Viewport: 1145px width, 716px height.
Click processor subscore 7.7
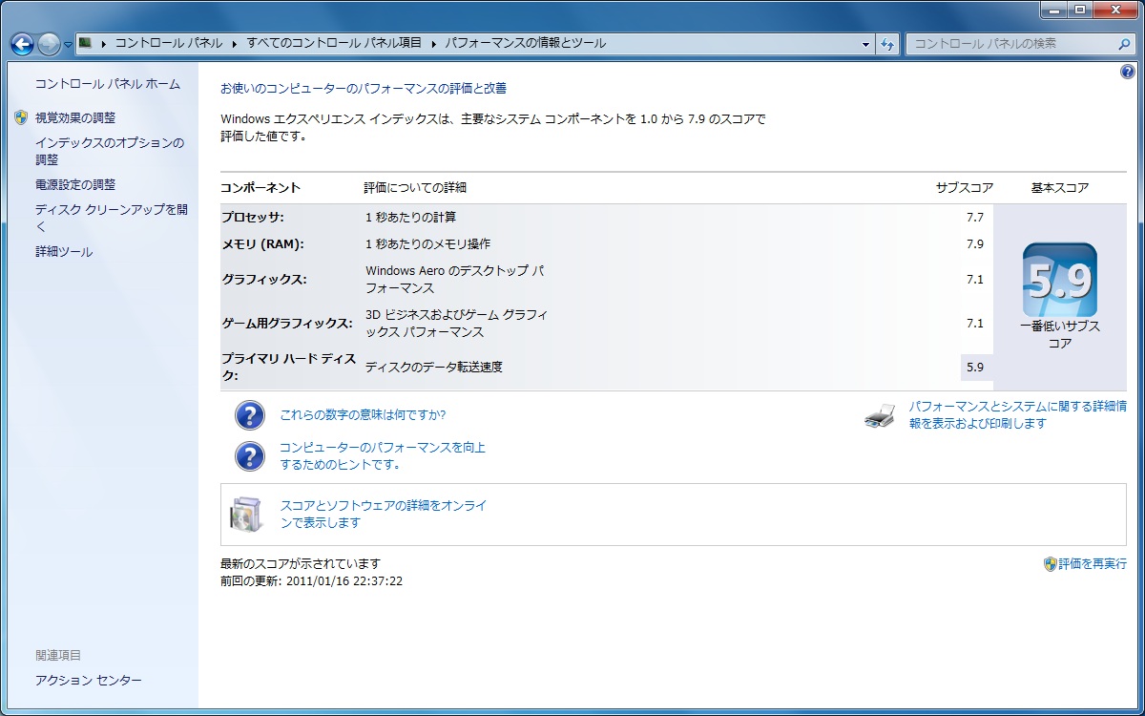click(x=974, y=218)
